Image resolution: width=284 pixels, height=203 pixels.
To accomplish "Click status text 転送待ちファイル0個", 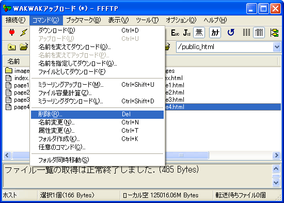I will [241, 195].
